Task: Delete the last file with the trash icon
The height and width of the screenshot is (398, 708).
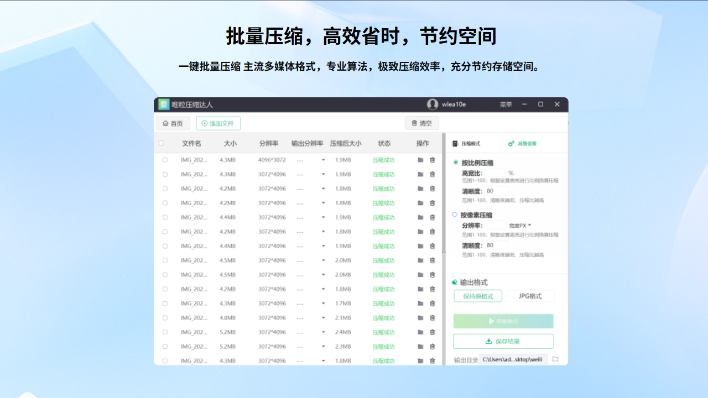Action: click(x=432, y=360)
